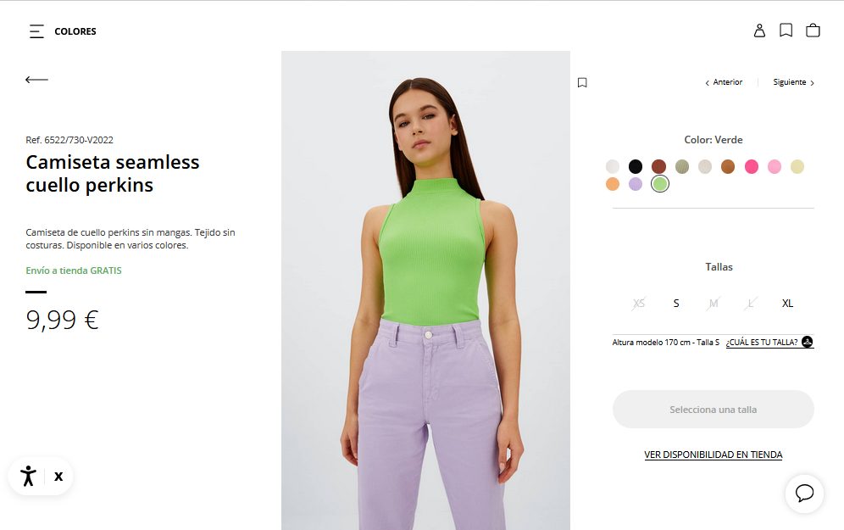This screenshot has height=530, width=844.
Task: Bookmark this product with the save icon
Action: (x=582, y=82)
